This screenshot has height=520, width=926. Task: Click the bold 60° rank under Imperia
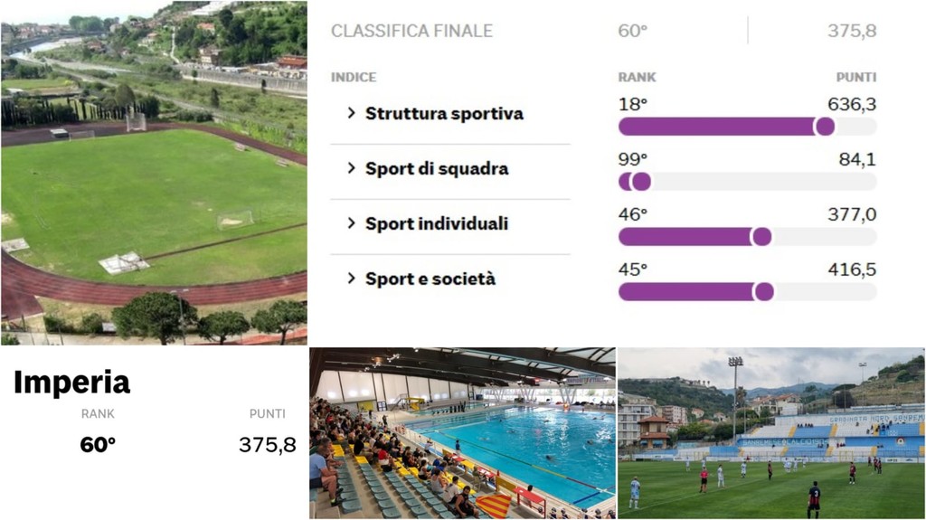[98, 445]
